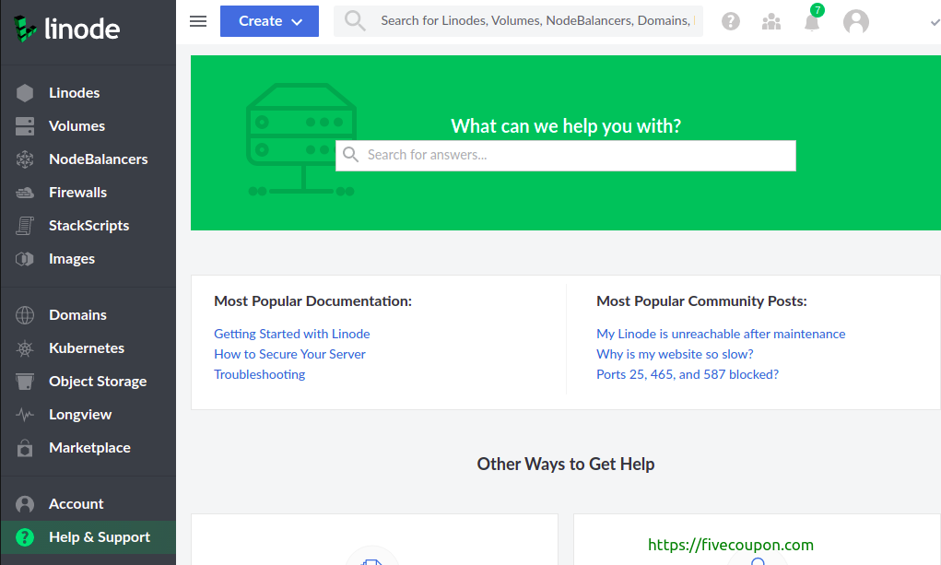Select Images in the sidebar
The image size is (941, 565).
pyautogui.click(x=88, y=259)
